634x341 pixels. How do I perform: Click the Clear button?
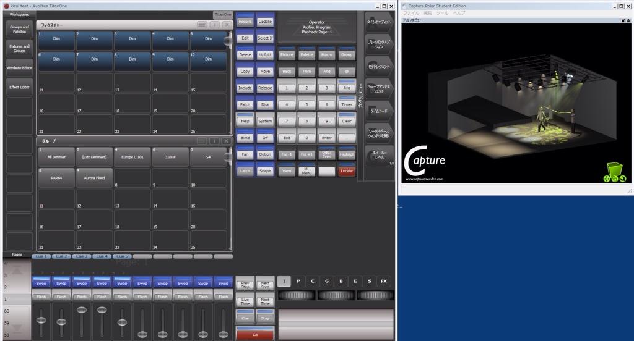[347, 120]
